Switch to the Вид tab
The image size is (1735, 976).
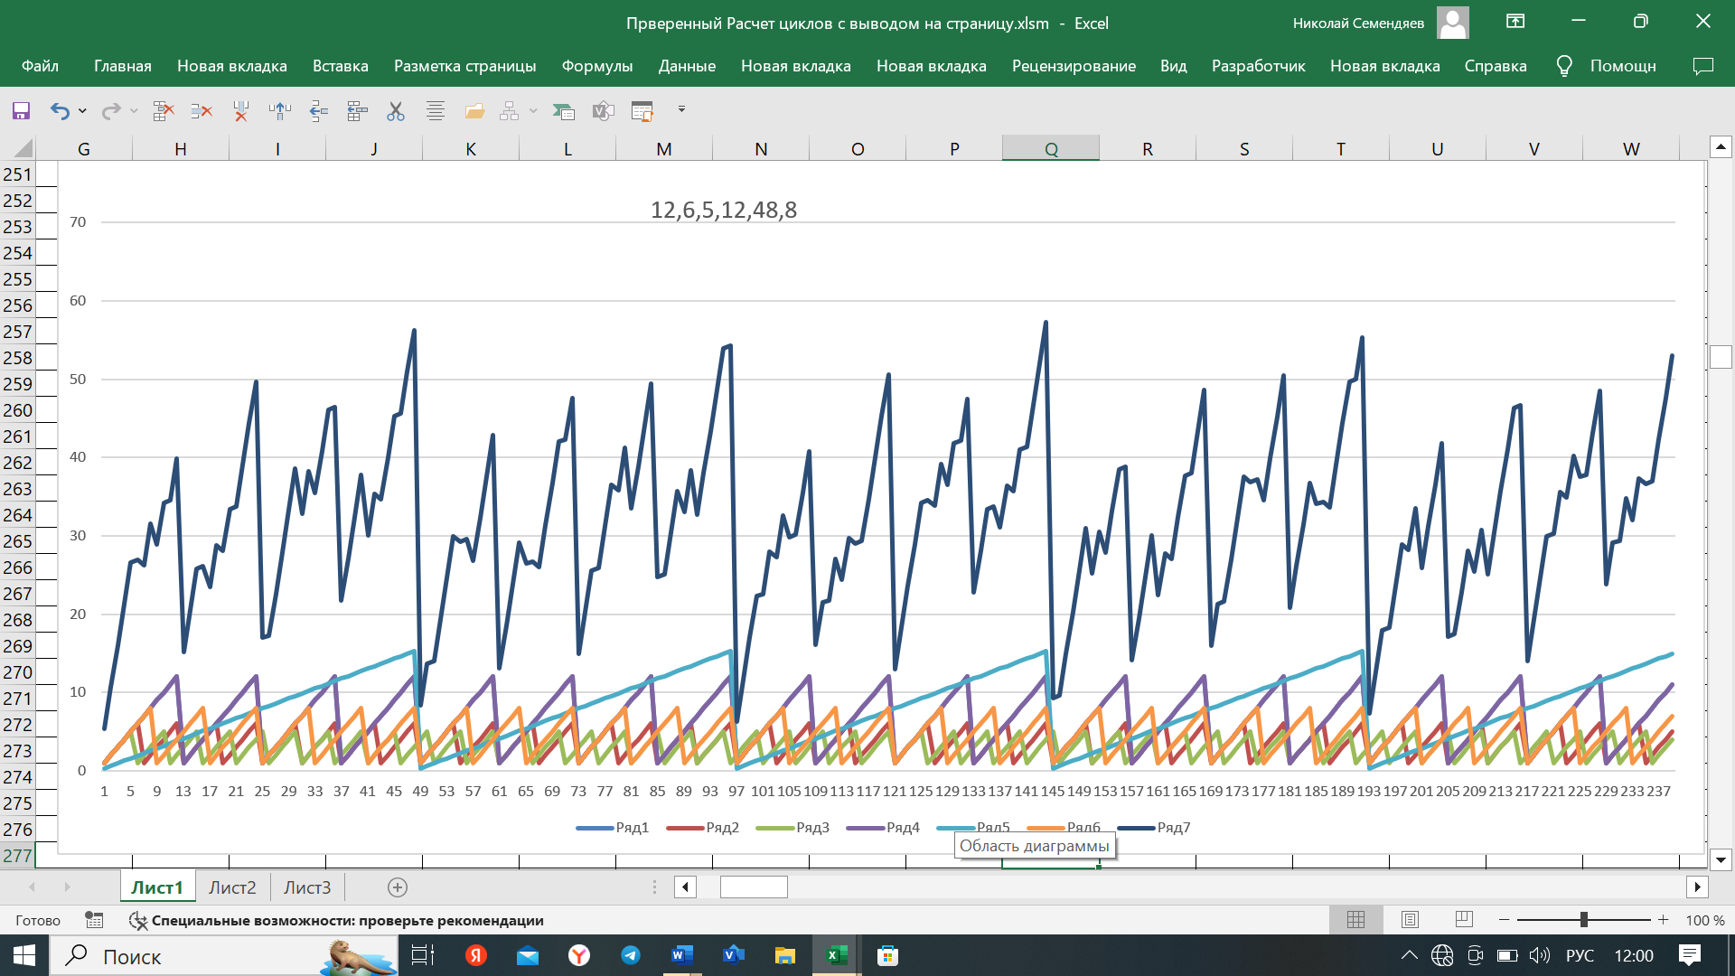pyautogui.click(x=1174, y=66)
